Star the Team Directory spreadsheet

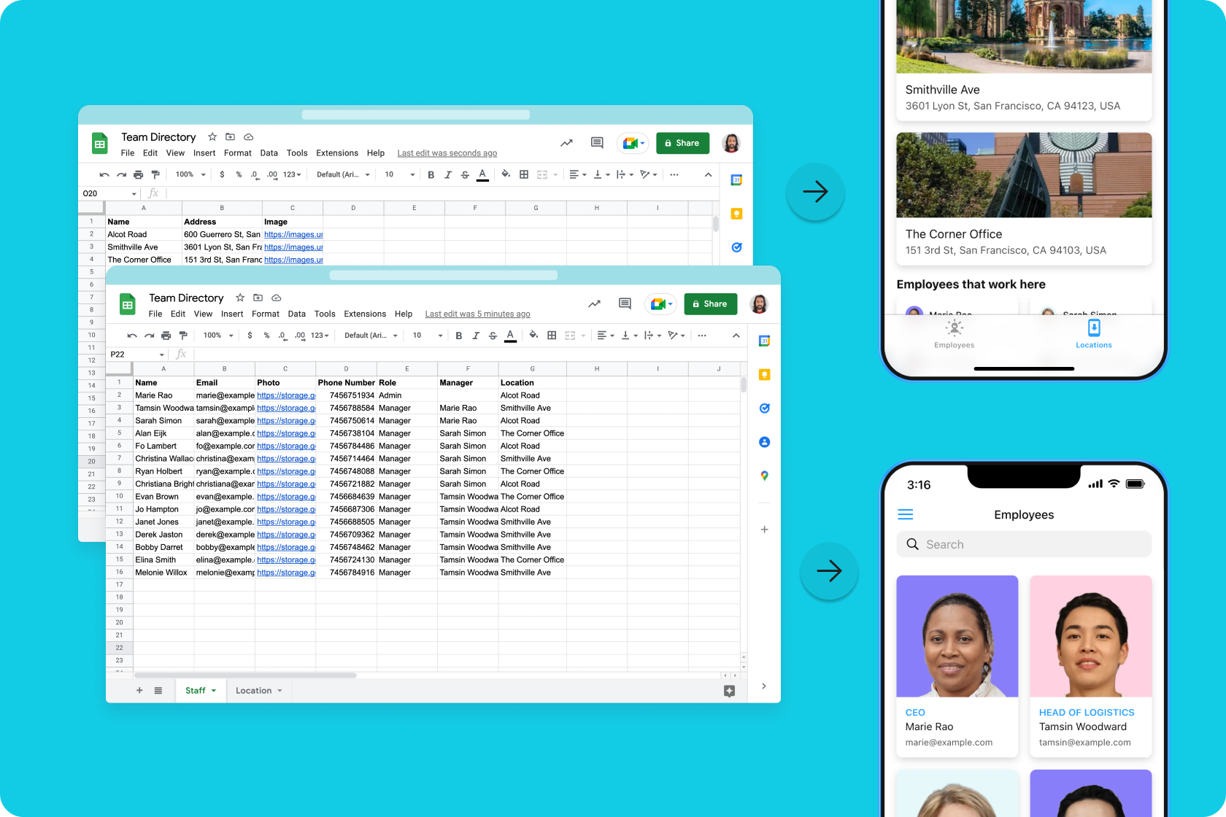pos(239,298)
